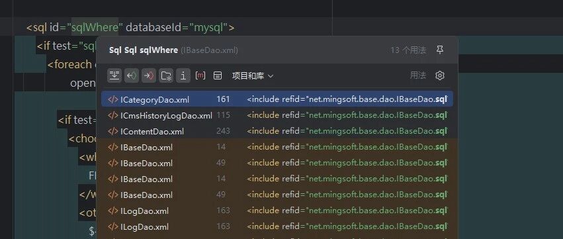Select the second ILogDao.xml line 163 usage
The image size is (563, 239).
click(277, 226)
